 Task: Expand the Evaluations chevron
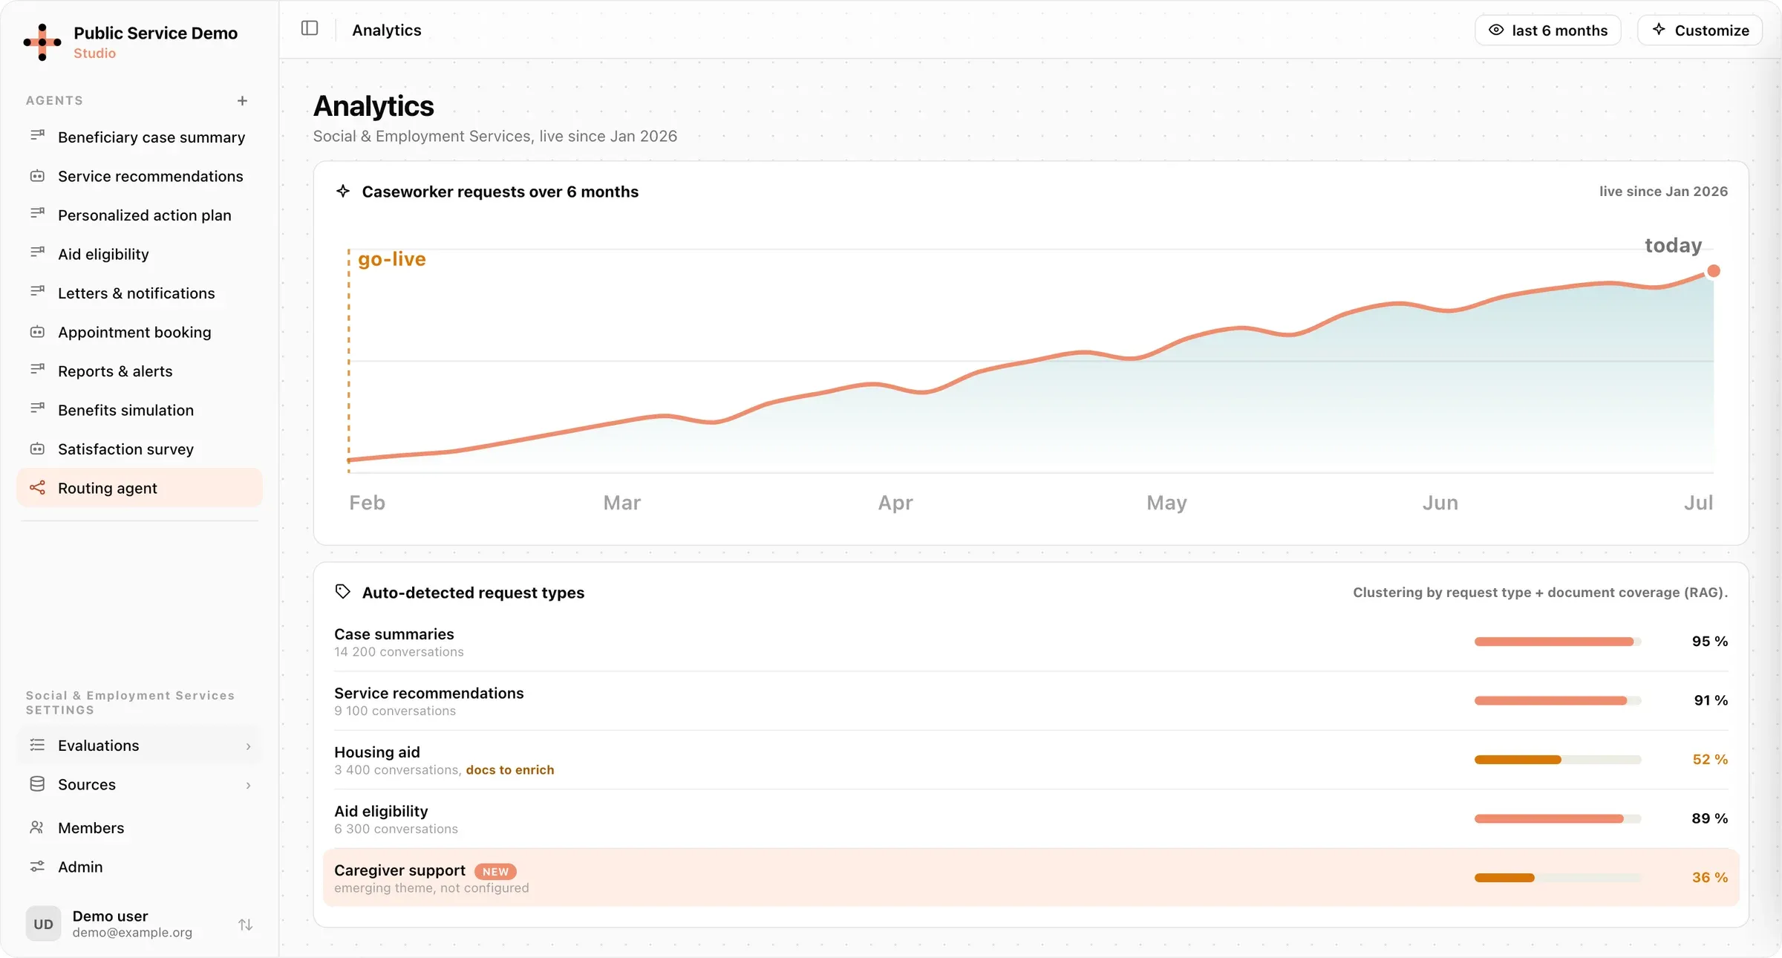(x=248, y=746)
